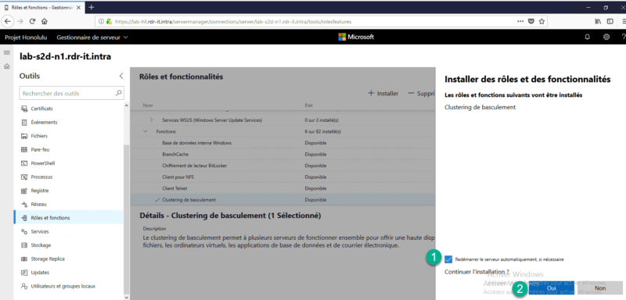The image size is (626, 300).
Task: Open Gestionnaire de serveur dropdown
Action: click(92, 37)
